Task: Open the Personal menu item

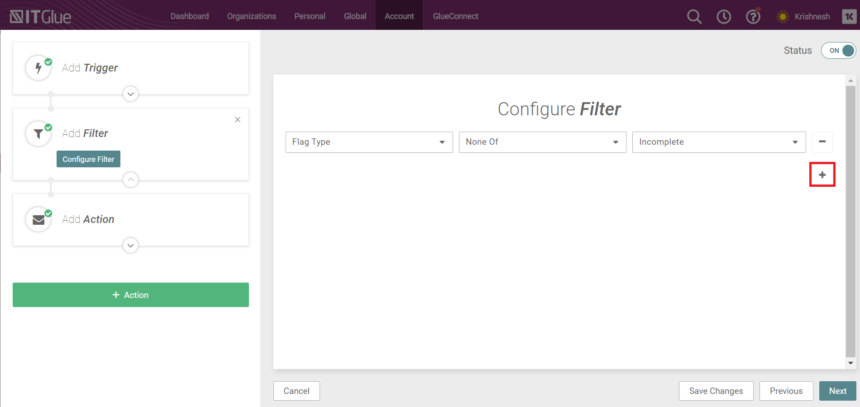Action: (x=310, y=16)
